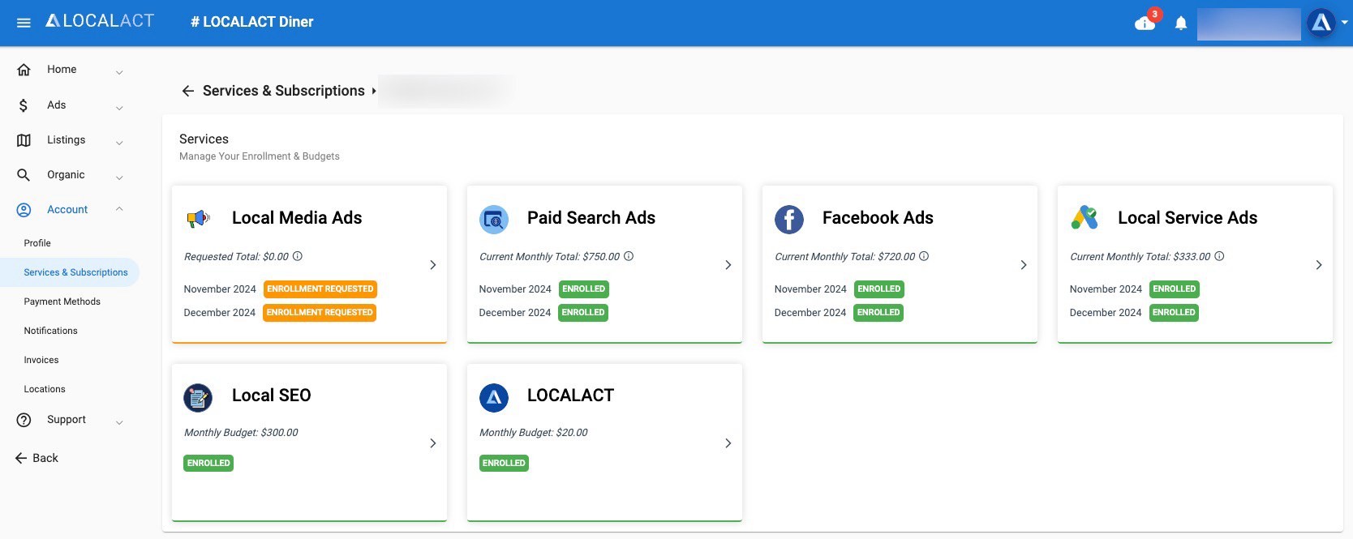Image resolution: width=1353 pixels, height=539 pixels.
Task: Click the LOCALACT service card logo
Action: (x=493, y=397)
